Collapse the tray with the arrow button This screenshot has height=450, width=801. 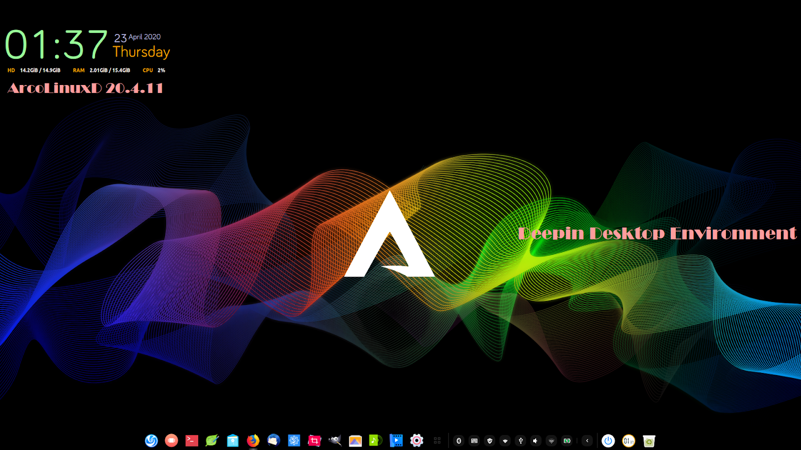click(587, 440)
